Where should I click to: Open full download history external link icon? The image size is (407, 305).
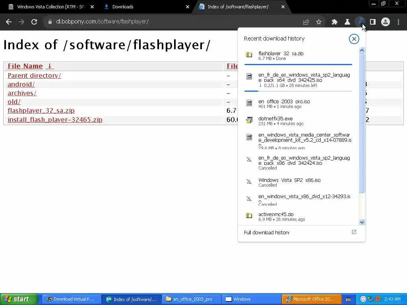coord(354,232)
